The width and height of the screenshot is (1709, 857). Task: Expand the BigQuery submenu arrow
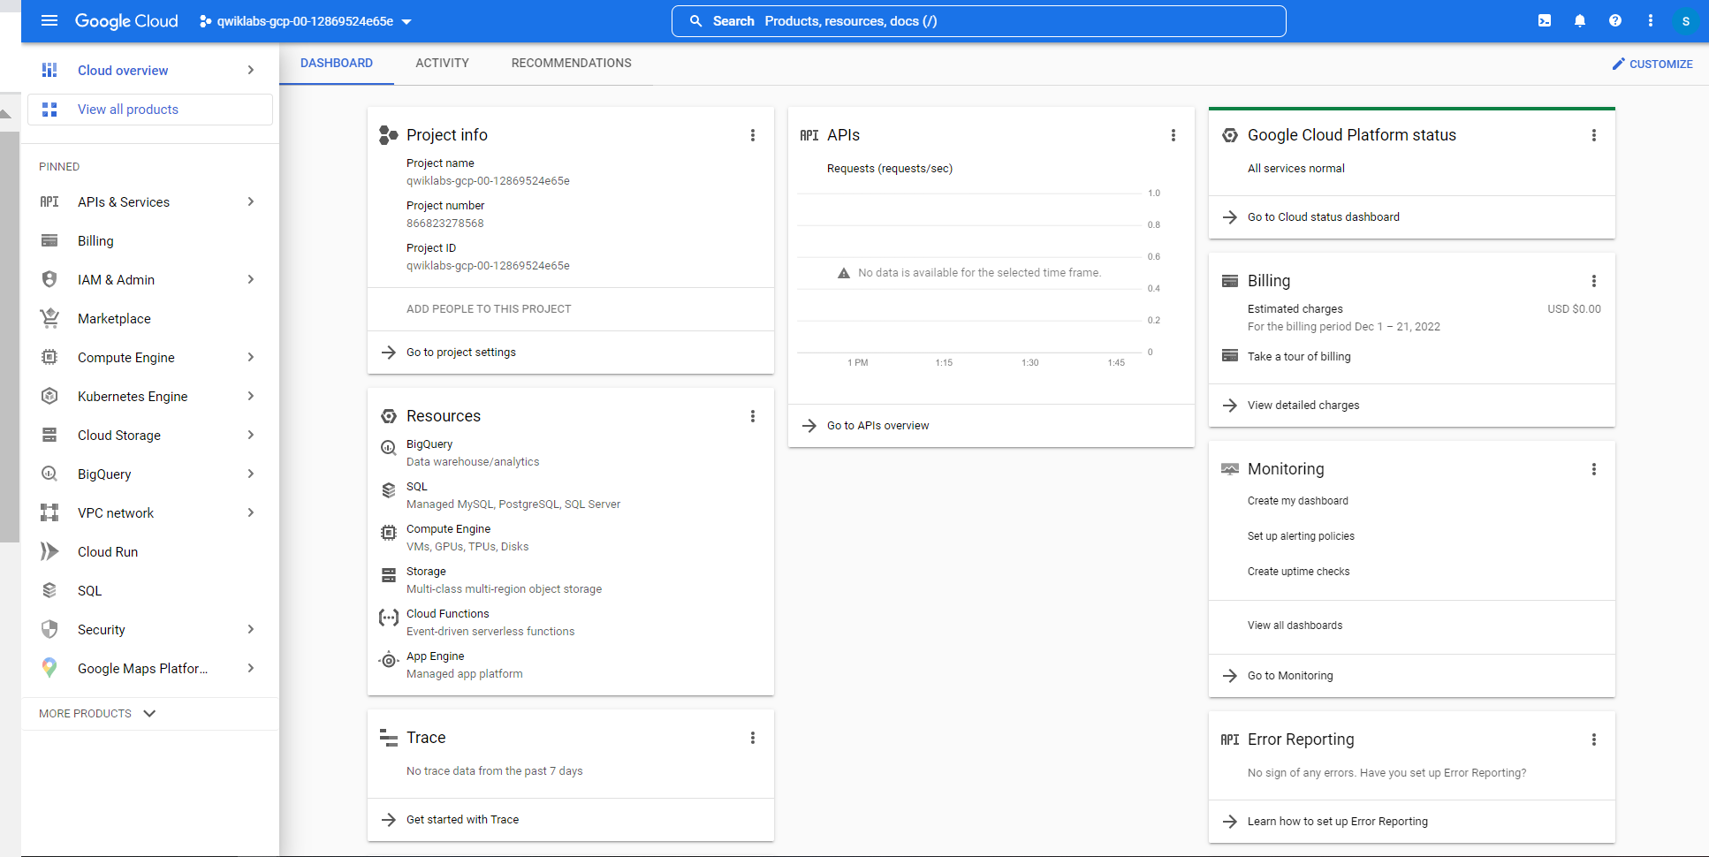click(251, 474)
